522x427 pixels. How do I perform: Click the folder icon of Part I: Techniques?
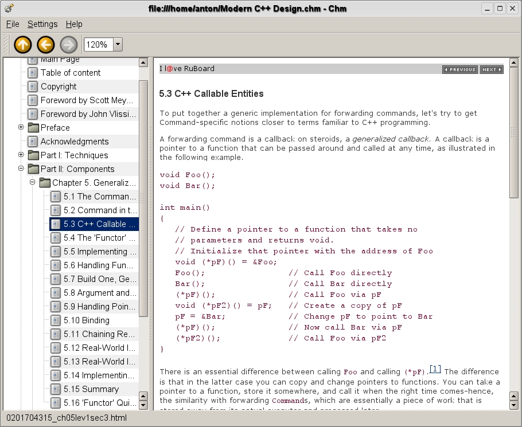tap(33, 155)
